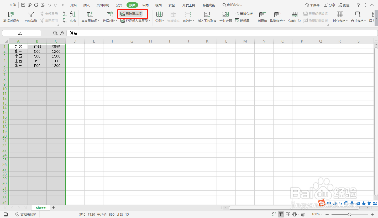
Task: Click the print preview icon
Action: (x=43, y=5)
